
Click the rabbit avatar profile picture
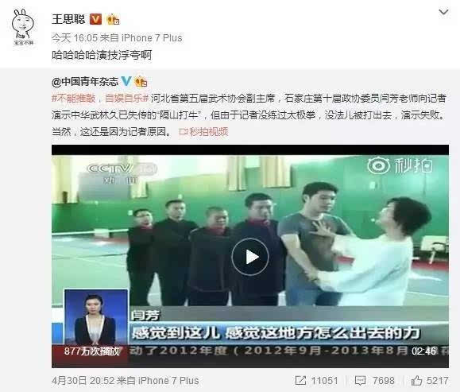[23, 27]
